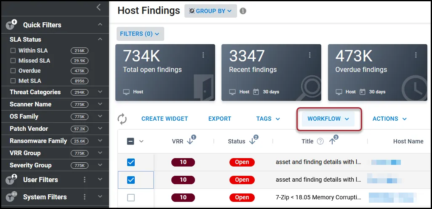The image size is (432, 209).
Task: Expand the Ransomware Family filter
Action: click(100, 141)
